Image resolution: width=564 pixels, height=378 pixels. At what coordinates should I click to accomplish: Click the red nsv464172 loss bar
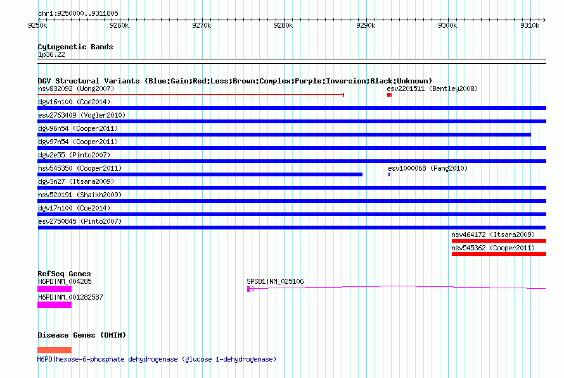pyautogui.click(x=498, y=241)
